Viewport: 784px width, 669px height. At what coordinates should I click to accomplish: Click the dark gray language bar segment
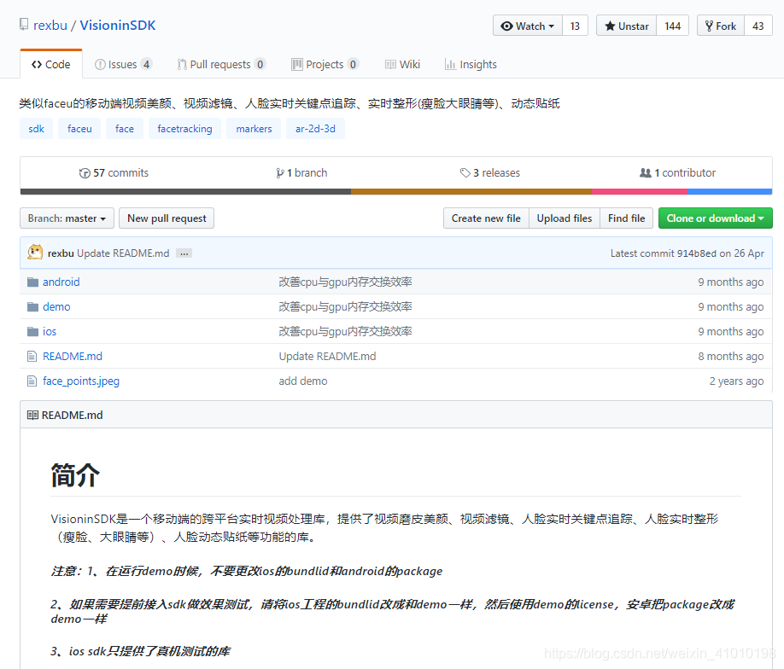pyautogui.click(x=185, y=191)
